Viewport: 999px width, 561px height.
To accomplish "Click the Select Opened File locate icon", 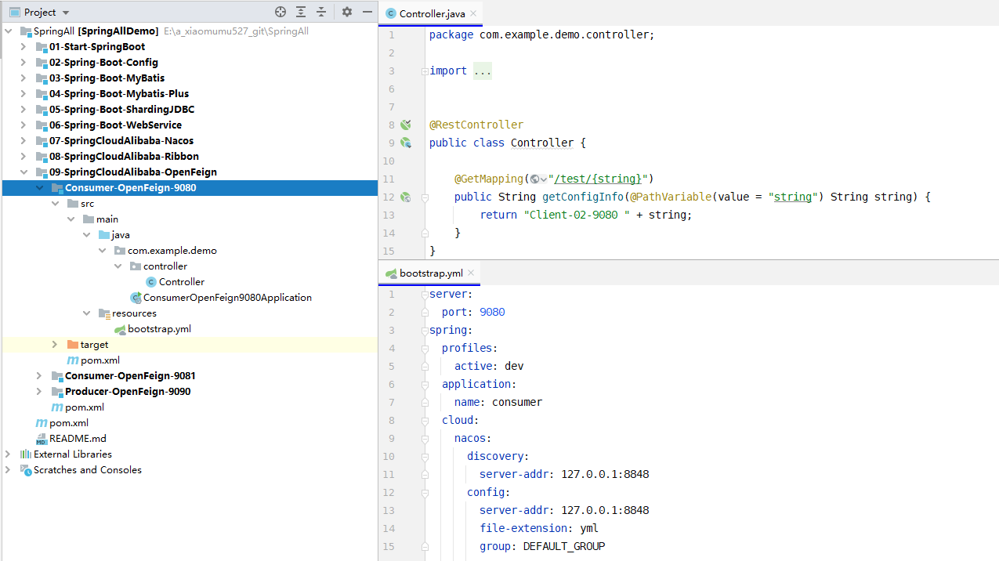I will pos(281,12).
